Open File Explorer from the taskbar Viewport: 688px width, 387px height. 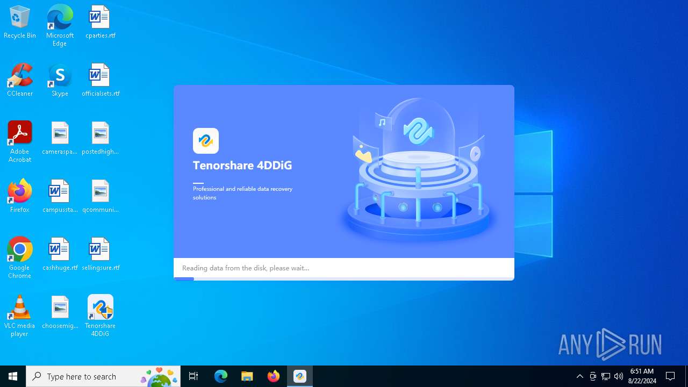pos(247,376)
